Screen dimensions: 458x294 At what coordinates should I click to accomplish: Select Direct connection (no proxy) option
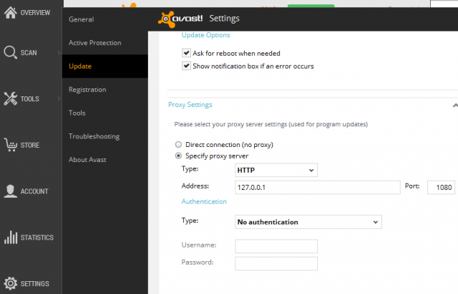[x=179, y=144]
